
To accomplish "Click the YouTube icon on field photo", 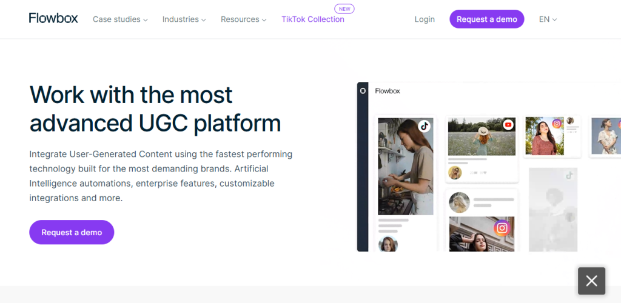I will coord(508,125).
